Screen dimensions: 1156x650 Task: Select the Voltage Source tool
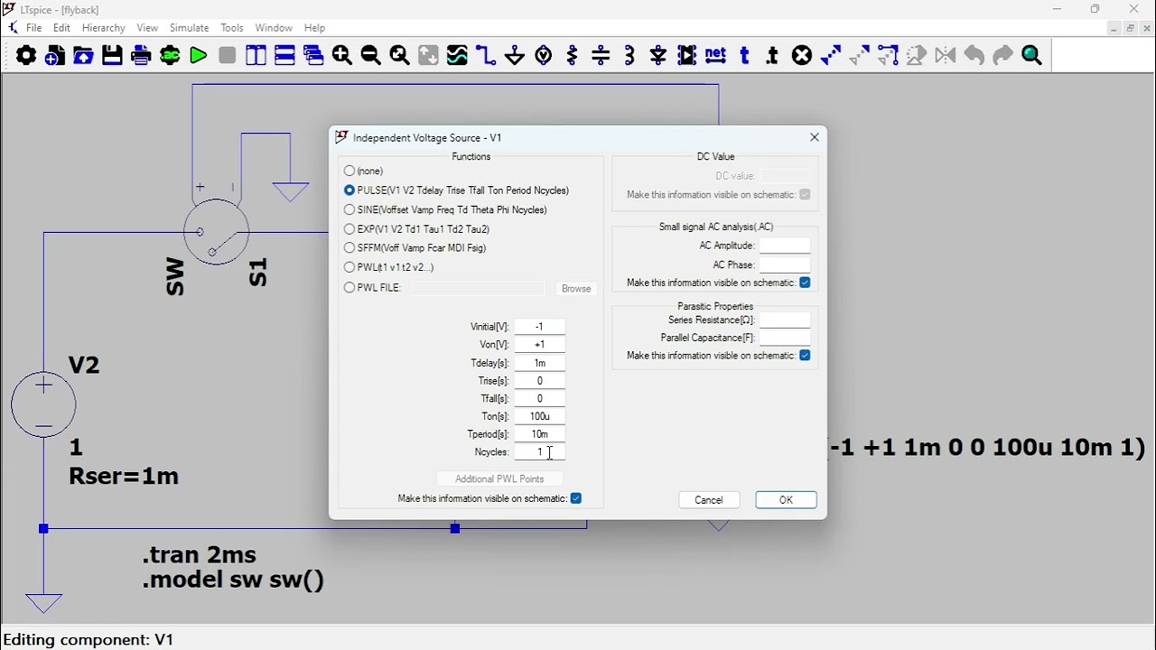[x=544, y=56]
